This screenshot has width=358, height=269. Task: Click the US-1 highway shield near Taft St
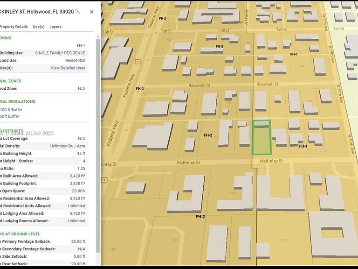click(x=138, y=61)
